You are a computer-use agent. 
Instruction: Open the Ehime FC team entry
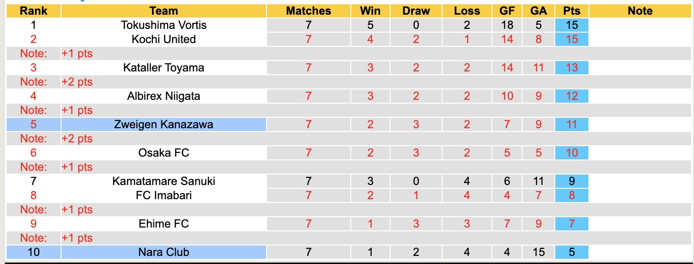164,223
